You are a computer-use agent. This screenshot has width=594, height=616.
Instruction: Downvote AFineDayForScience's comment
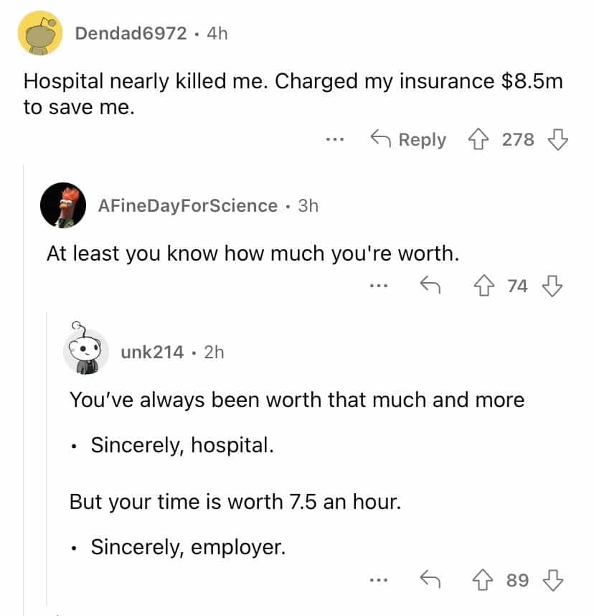coord(551,286)
